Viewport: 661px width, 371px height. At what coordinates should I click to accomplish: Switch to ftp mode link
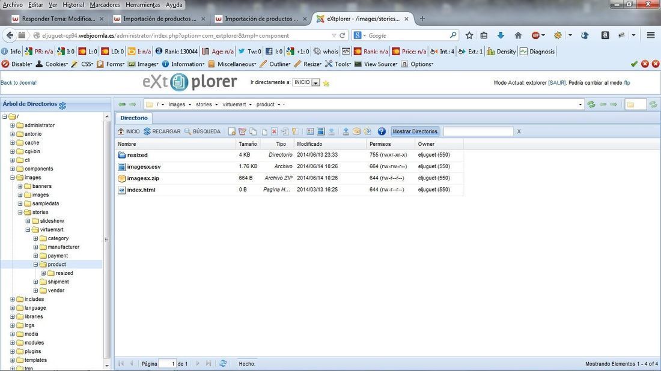627,83
